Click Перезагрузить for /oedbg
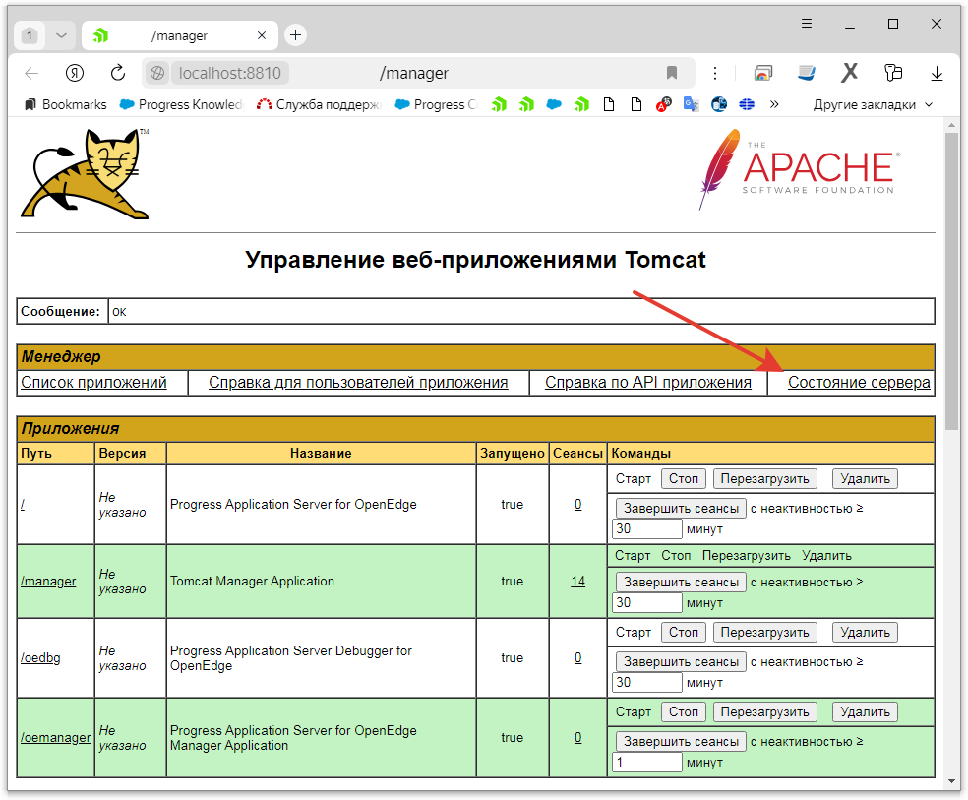 pyautogui.click(x=765, y=632)
